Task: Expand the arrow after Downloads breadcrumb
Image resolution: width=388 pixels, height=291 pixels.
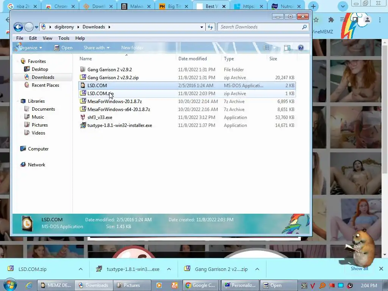Action: pos(110,27)
